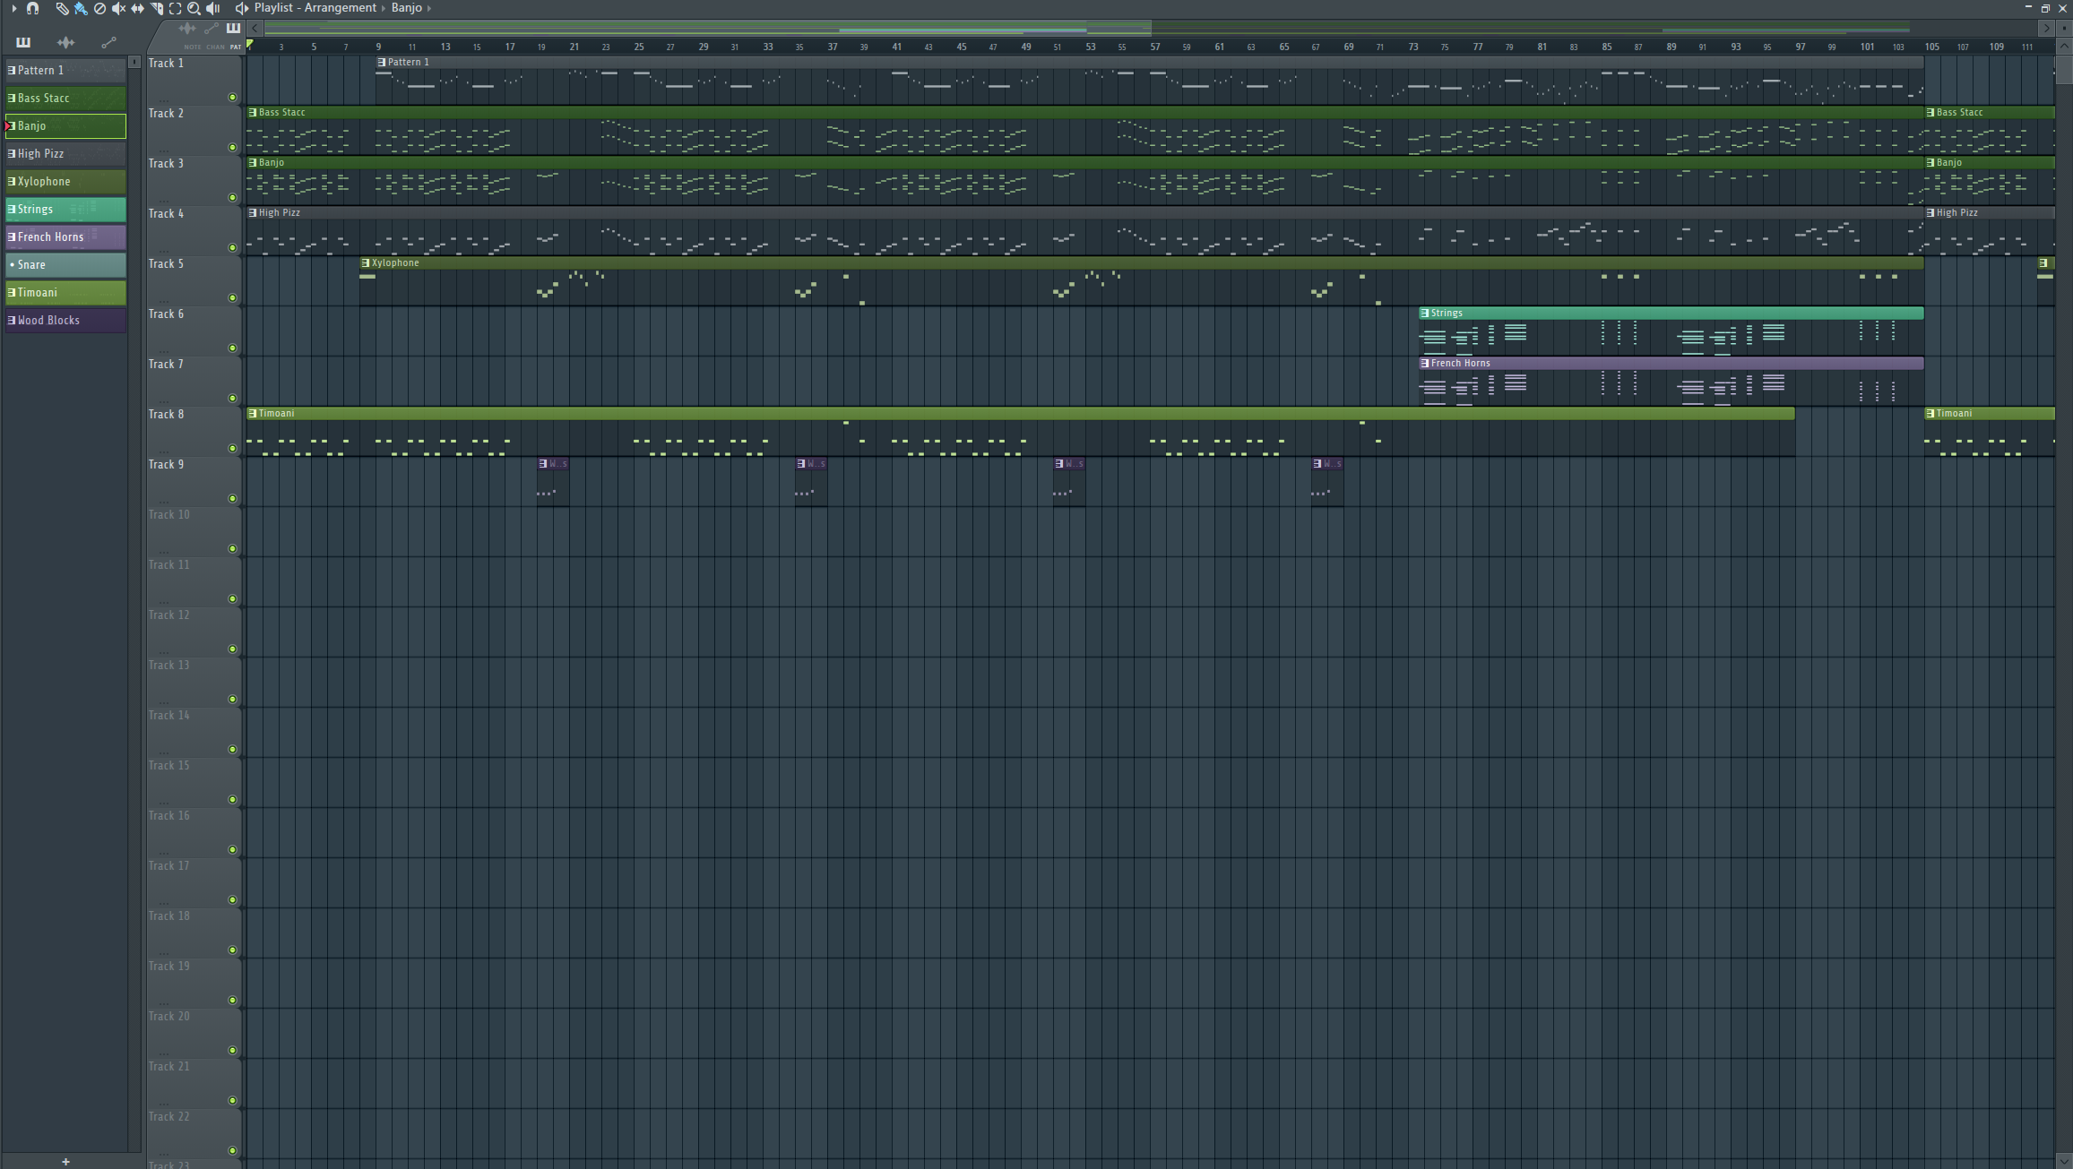
Task: Select the Delete tool
Action: point(99,8)
